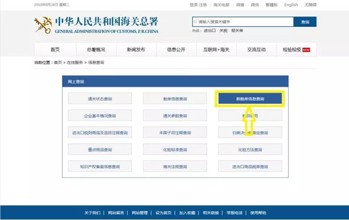Open 相关链接 footer link
Image resolution: width=349 pixels, height=220 pixels.
tap(211, 213)
